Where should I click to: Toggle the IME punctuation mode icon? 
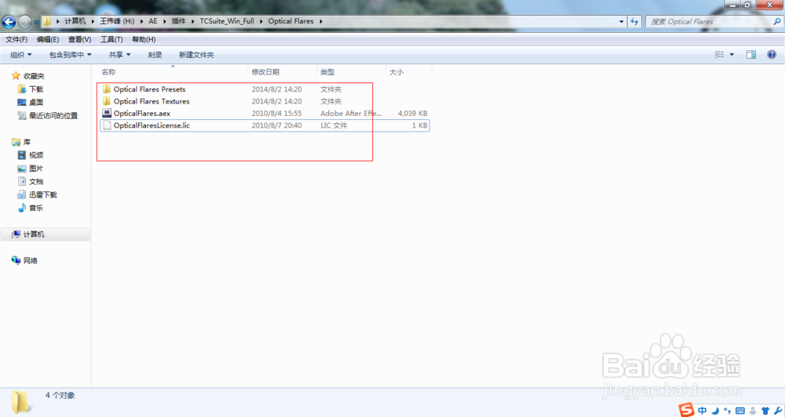[728, 411]
